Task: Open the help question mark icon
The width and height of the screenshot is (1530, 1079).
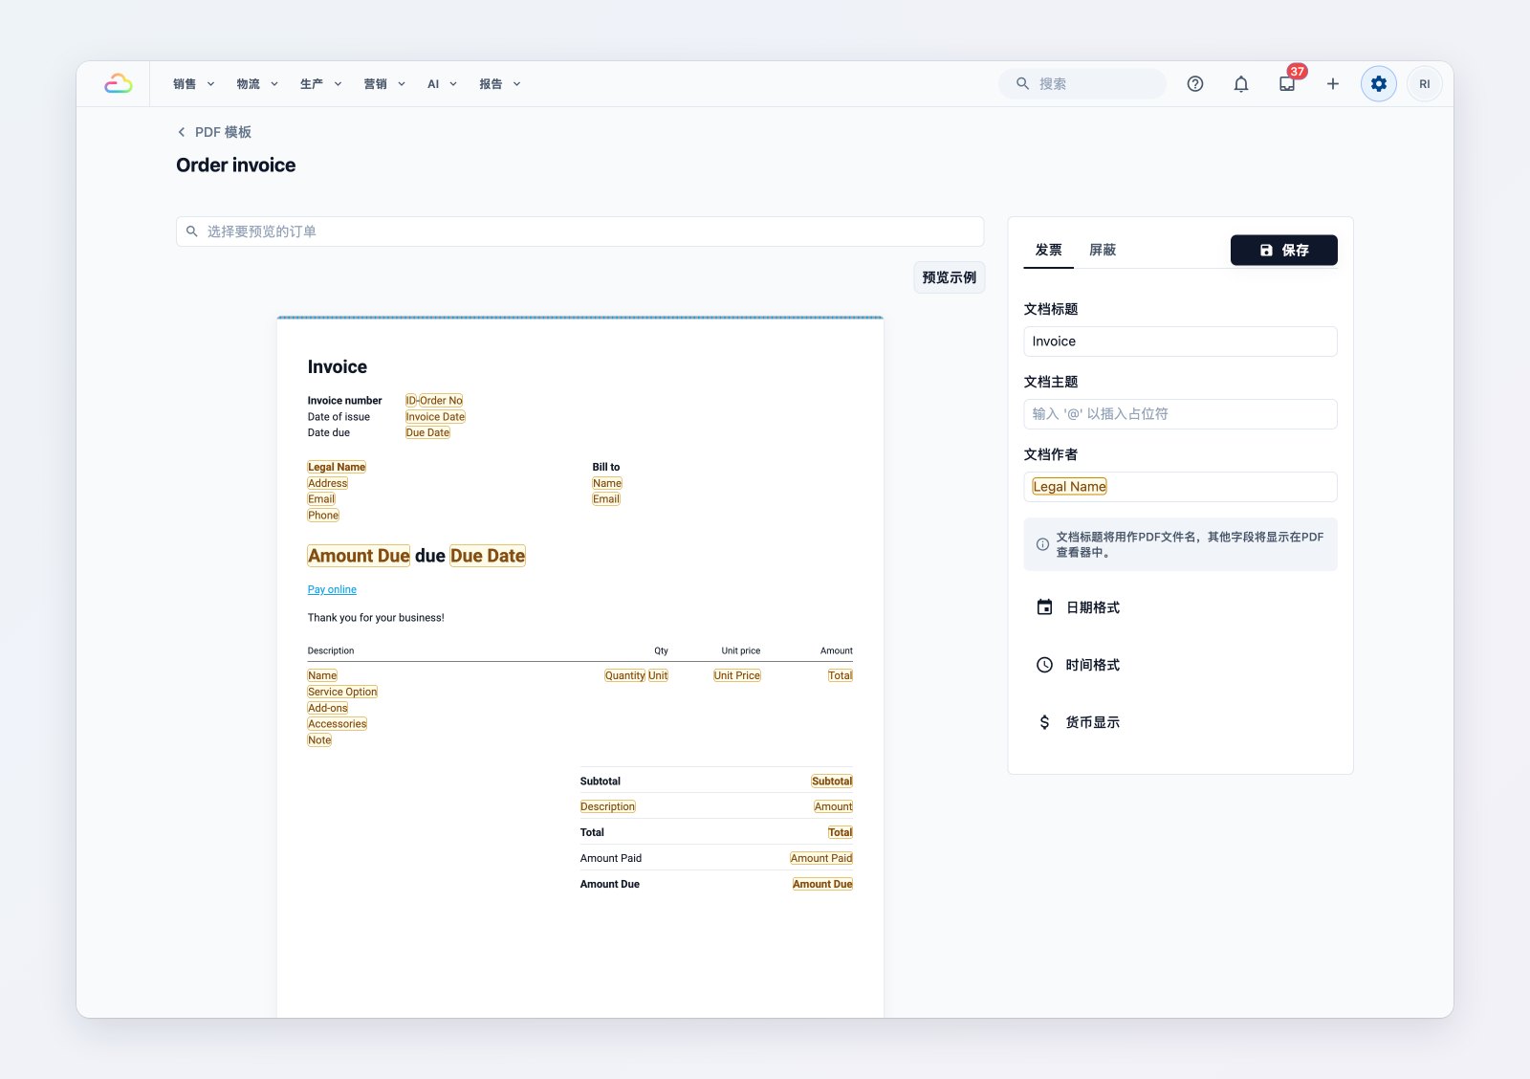Action: tap(1195, 84)
